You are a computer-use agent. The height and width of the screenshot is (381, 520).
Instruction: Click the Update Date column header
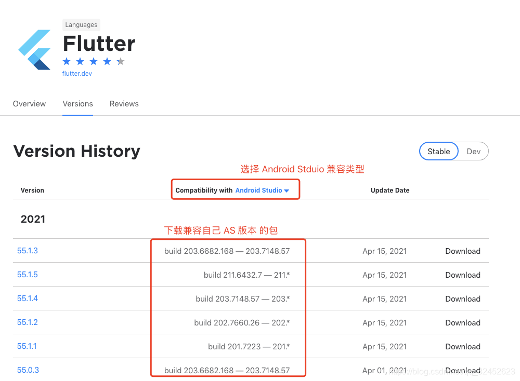click(390, 190)
